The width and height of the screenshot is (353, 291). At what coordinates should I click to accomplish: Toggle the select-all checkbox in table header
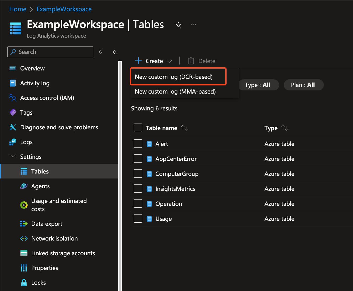click(138, 128)
